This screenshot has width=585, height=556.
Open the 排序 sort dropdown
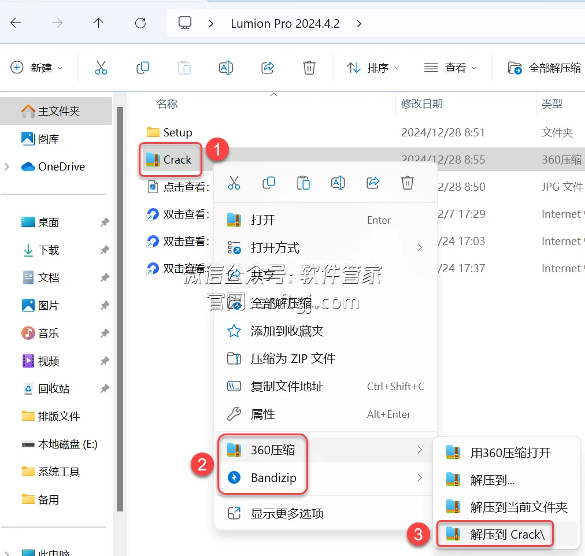pyautogui.click(x=373, y=68)
